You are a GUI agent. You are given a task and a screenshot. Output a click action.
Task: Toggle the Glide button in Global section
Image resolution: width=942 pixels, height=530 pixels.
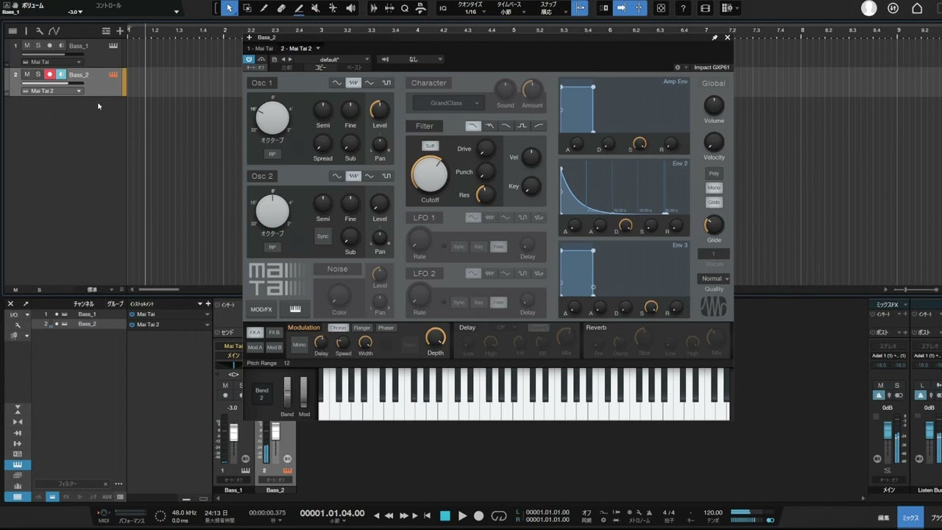(x=714, y=202)
